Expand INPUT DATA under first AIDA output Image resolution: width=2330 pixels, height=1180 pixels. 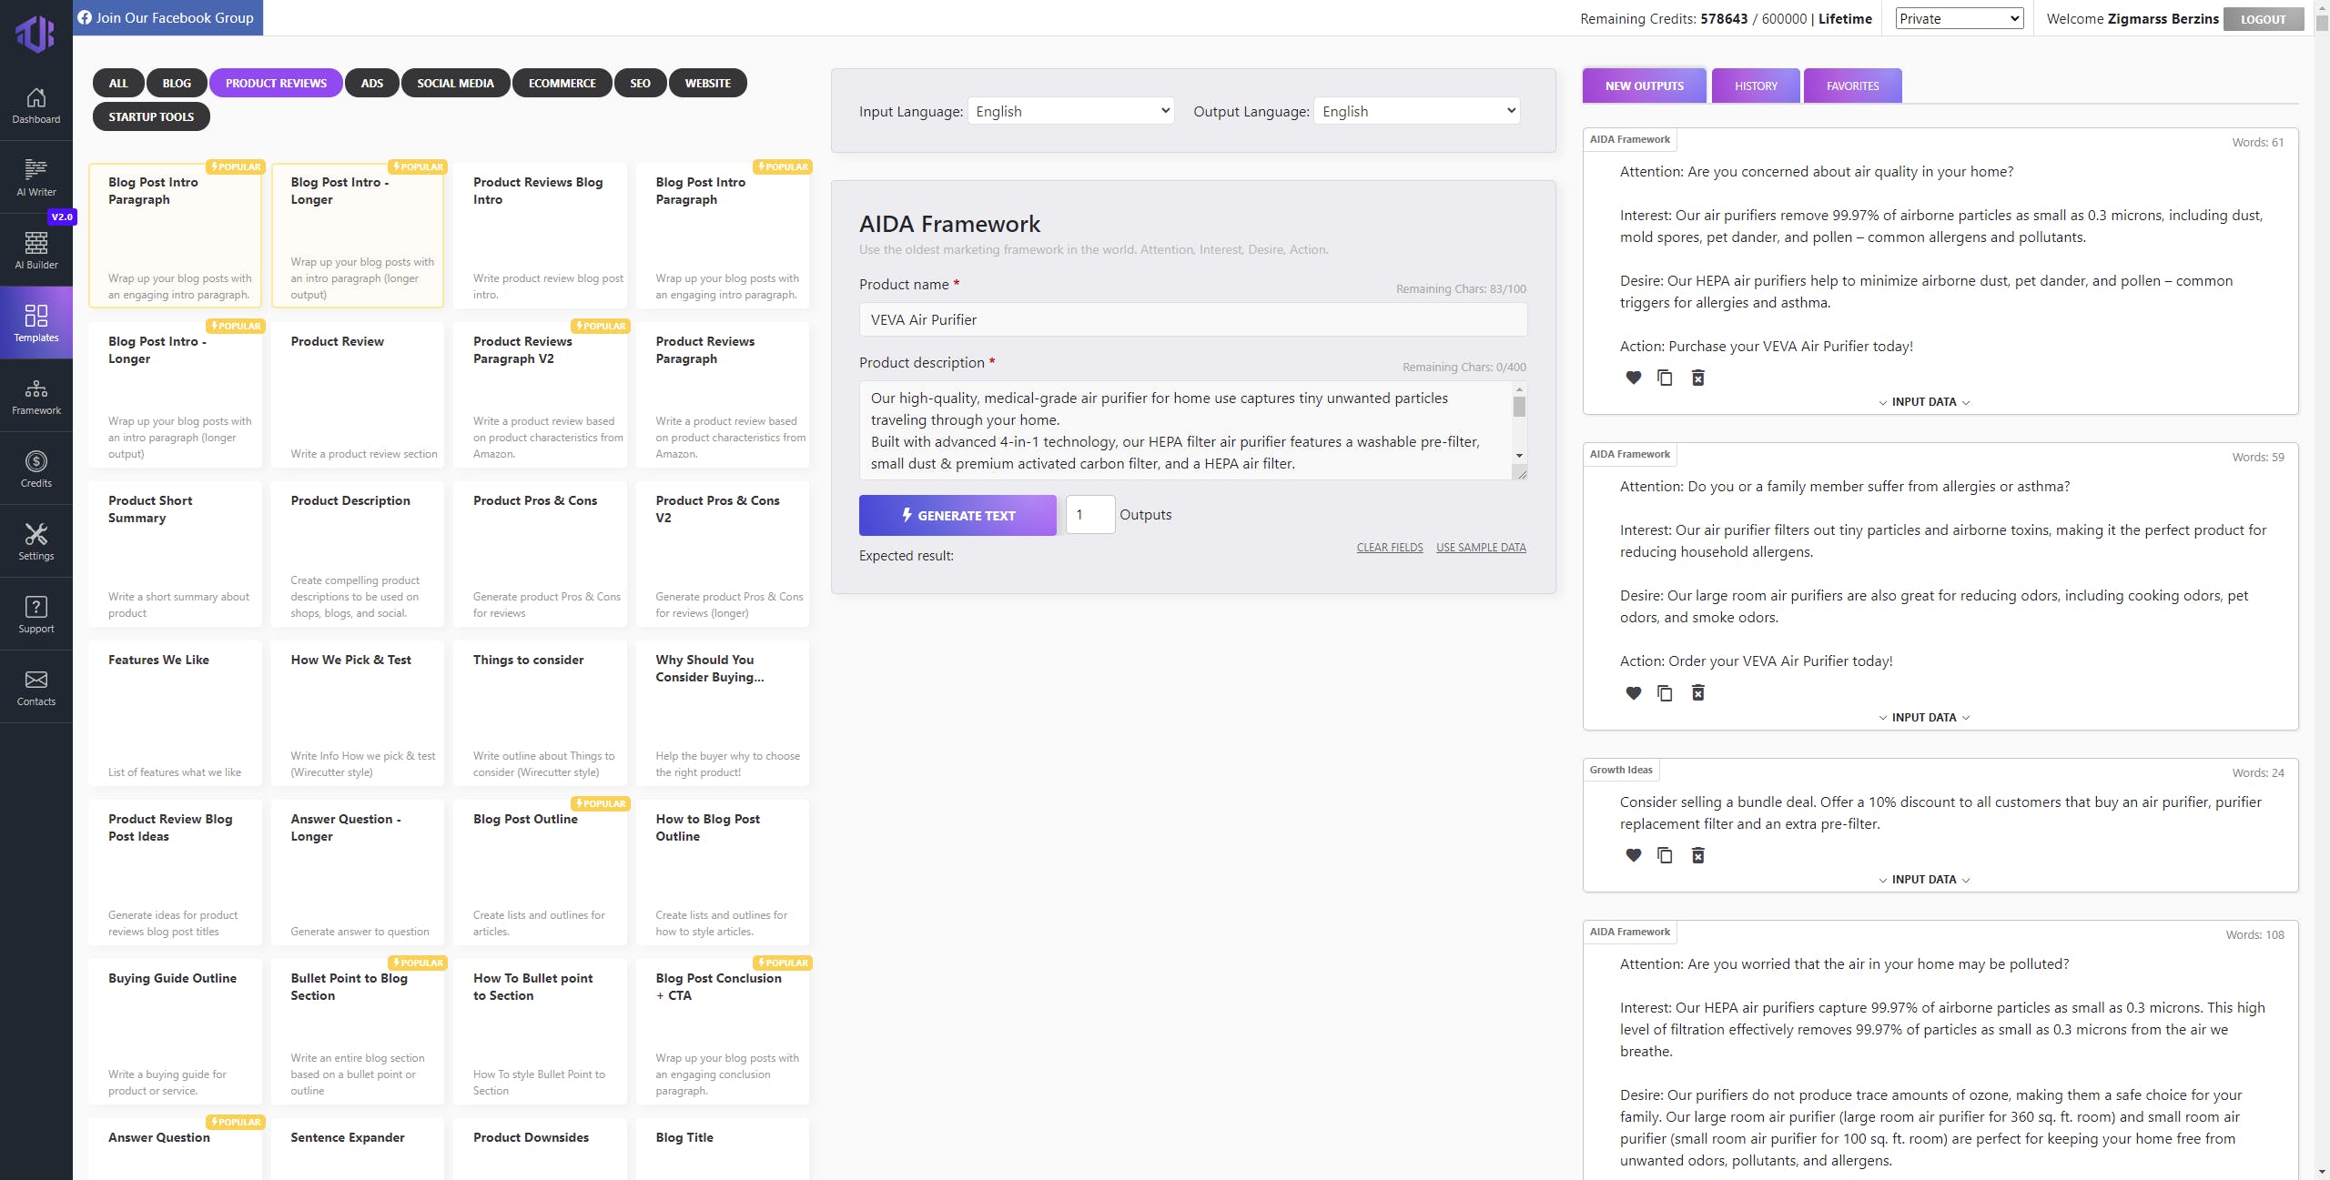tap(1923, 402)
